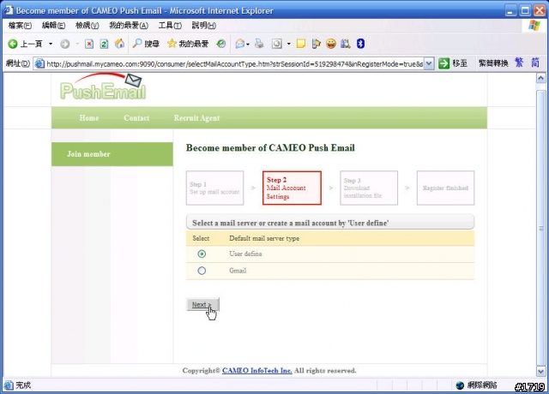Click the Next > button
Screen dimensions: 549x394
[x=202, y=305]
